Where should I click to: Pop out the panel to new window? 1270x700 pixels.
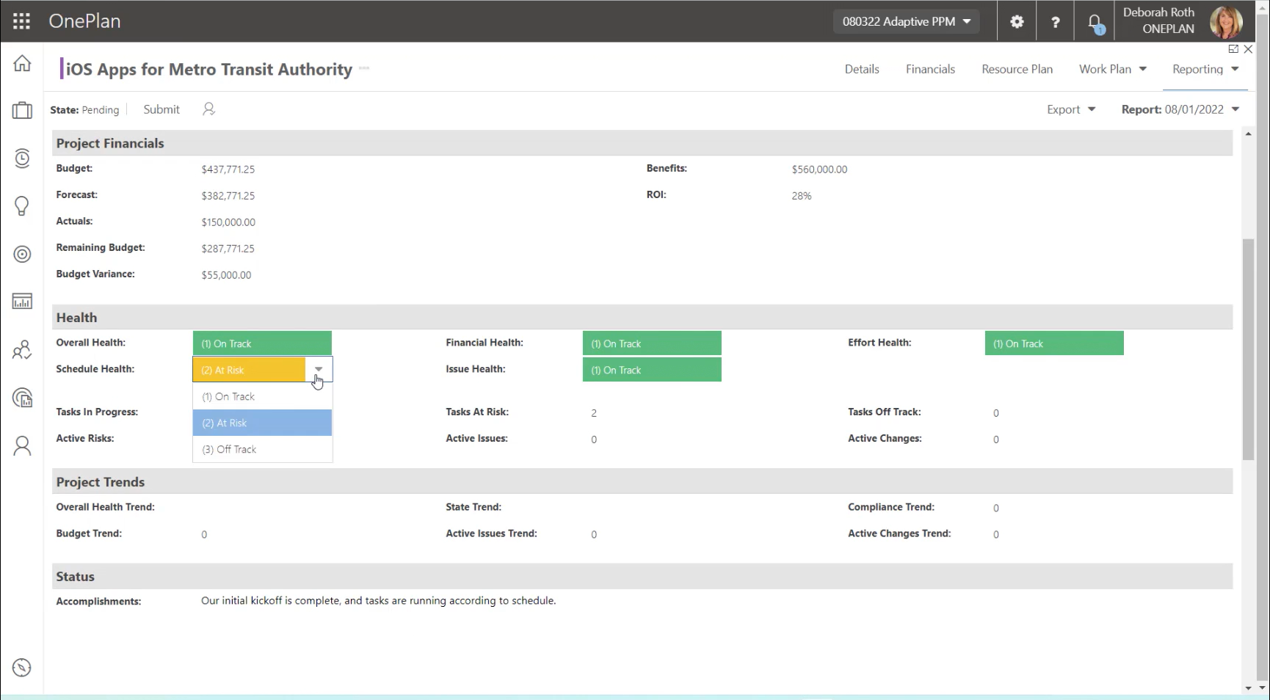point(1233,49)
